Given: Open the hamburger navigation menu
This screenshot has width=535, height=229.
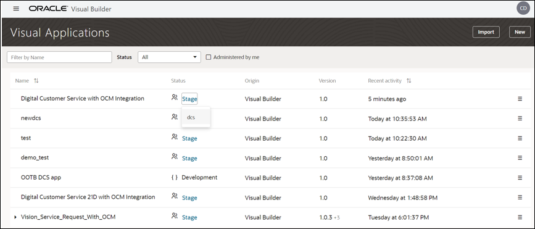Looking at the screenshot, I should (x=16, y=9).
